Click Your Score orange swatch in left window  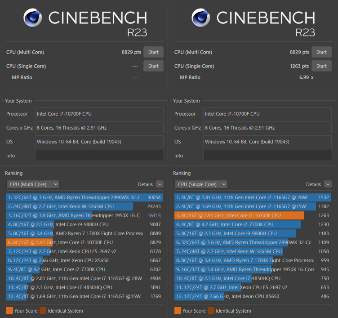[x=10, y=311]
